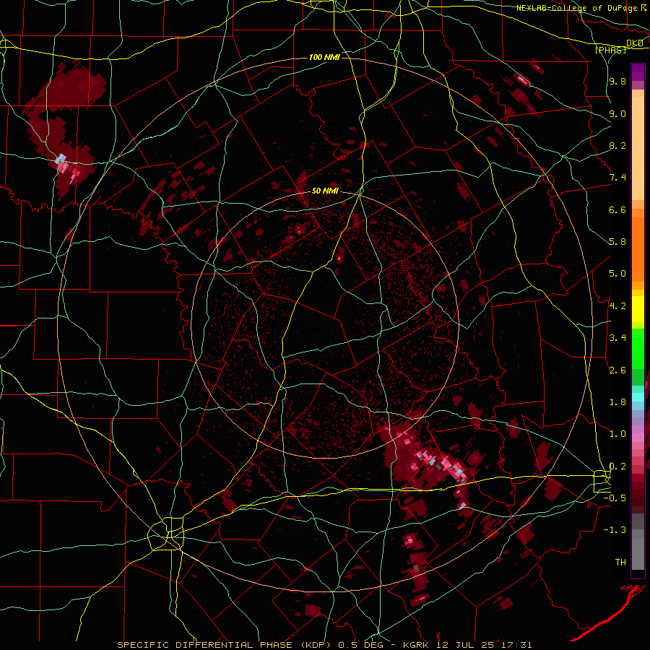The image size is (650, 650).
Task: Click the -0.5 scale value
Action: [615, 498]
